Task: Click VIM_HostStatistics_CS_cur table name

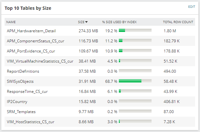Action: [x=30, y=122]
